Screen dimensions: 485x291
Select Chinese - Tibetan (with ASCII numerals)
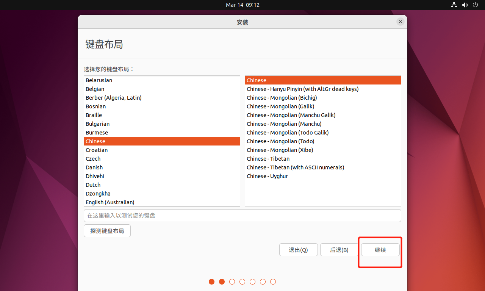pyautogui.click(x=323, y=167)
